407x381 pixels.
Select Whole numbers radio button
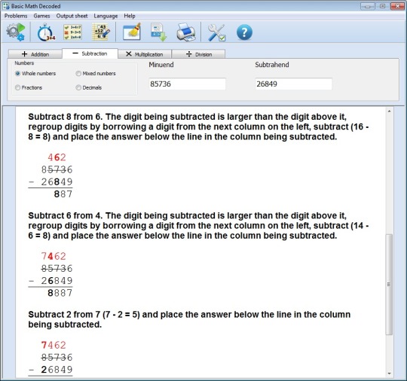[x=17, y=74]
